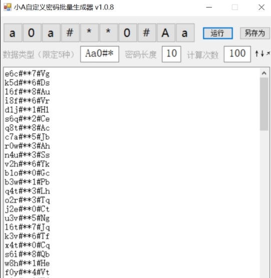Click the down arrow icon beside 100
Image resolution: width=271 pixels, height=278 pixels.
point(262,54)
